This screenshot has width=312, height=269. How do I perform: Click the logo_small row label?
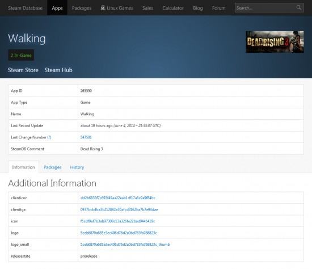click(20, 244)
